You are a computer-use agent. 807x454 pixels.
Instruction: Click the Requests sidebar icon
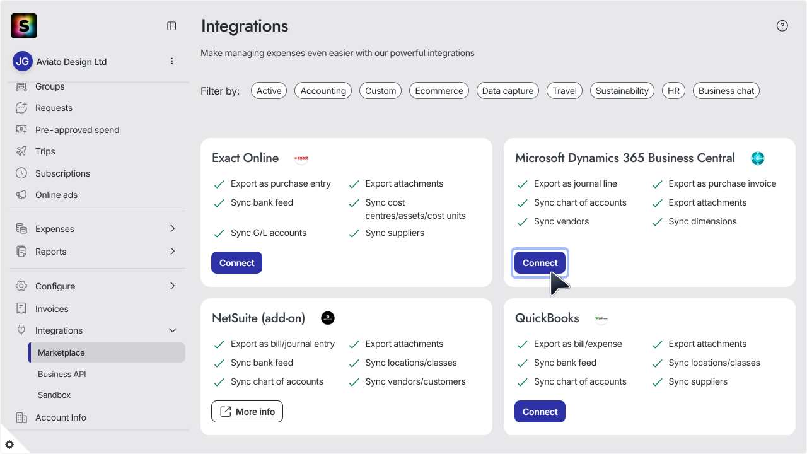21,108
